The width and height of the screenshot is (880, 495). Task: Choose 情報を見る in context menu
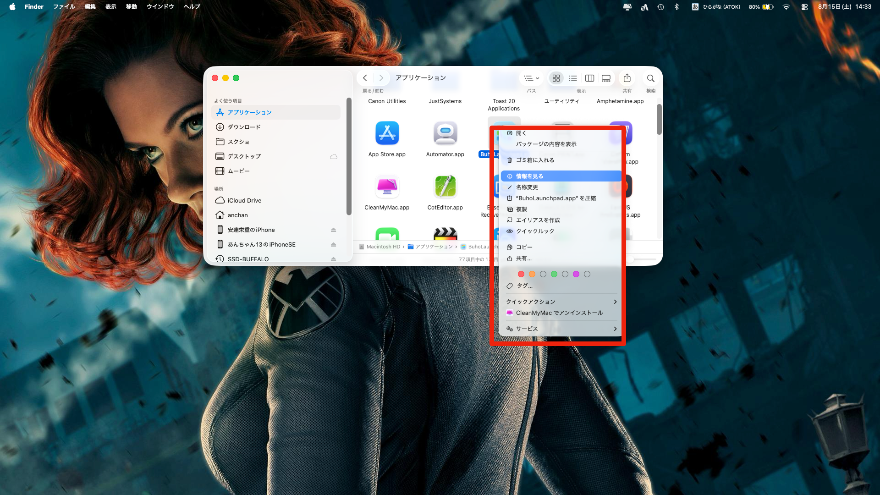click(561, 176)
